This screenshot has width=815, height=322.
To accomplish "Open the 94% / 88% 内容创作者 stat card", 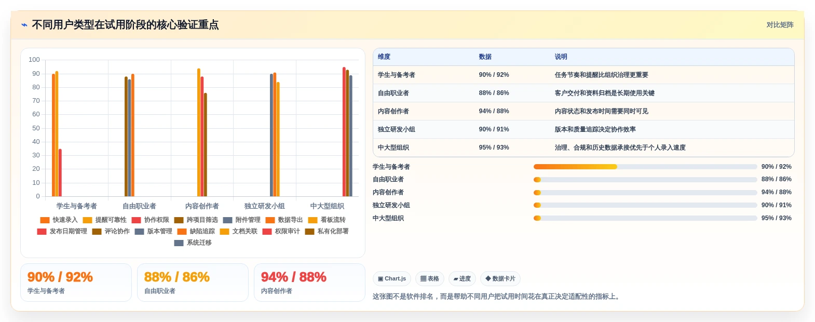I will (309, 283).
